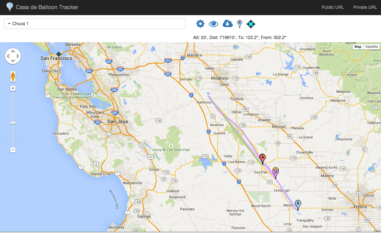Click the Palo Alto city label

point(88,106)
